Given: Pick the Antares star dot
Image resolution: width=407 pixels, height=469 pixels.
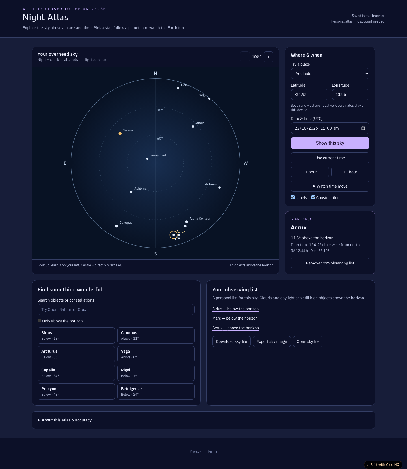Looking at the screenshot, I should click(x=220, y=188).
